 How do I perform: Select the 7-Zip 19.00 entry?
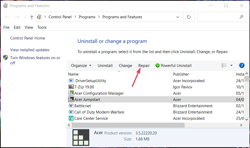pos(84,87)
